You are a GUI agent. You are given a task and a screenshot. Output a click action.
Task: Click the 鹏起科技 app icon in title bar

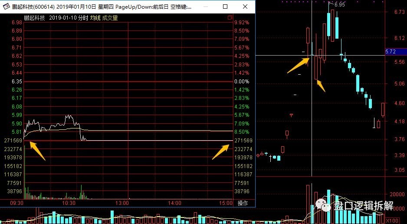6,7
